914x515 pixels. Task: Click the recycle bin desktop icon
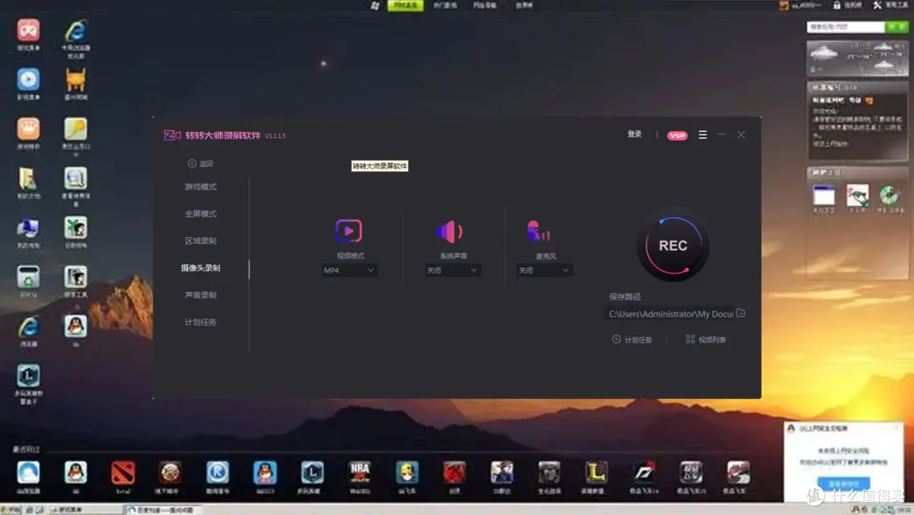point(28,278)
